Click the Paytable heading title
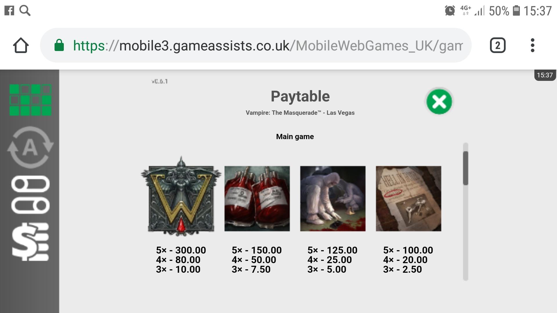The image size is (557, 313). click(x=300, y=96)
